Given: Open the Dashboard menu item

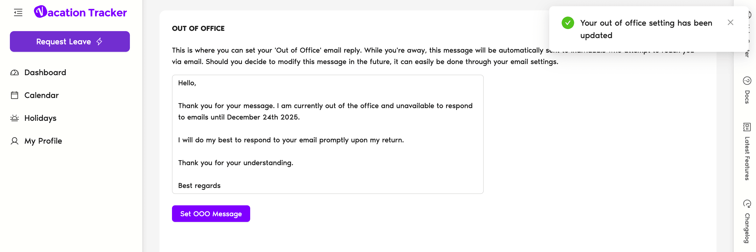Looking at the screenshot, I should 45,73.
